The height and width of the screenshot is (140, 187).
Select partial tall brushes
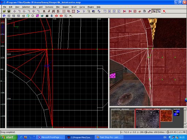pyautogui.click(x=53, y=11)
